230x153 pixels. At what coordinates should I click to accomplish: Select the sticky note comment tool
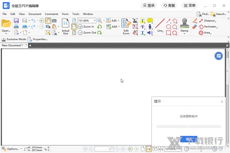tap(150, 21)
